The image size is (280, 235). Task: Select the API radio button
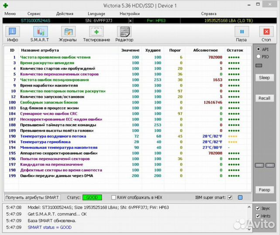(258, 49)
